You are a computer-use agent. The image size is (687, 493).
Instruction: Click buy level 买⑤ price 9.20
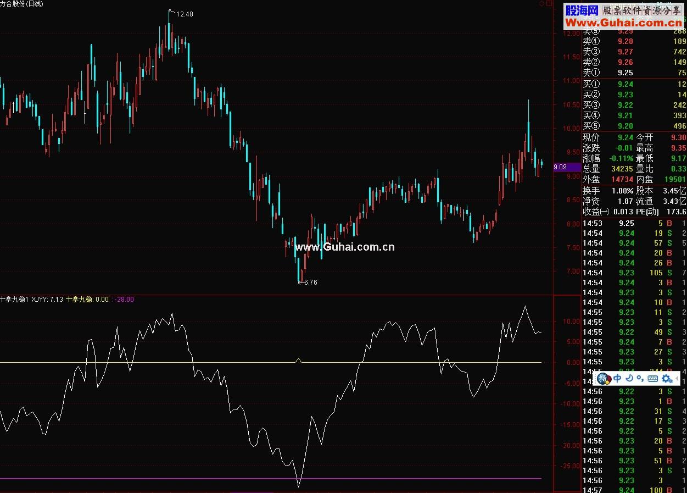[x=625, y=126]
